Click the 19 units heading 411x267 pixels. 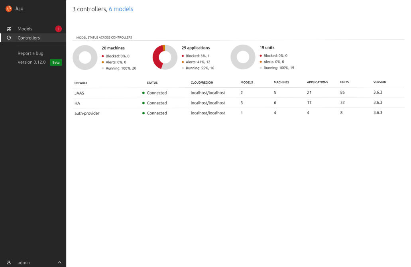(267, 47)
